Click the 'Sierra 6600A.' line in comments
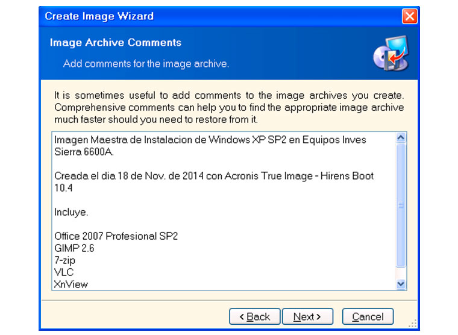 [84, 152]
